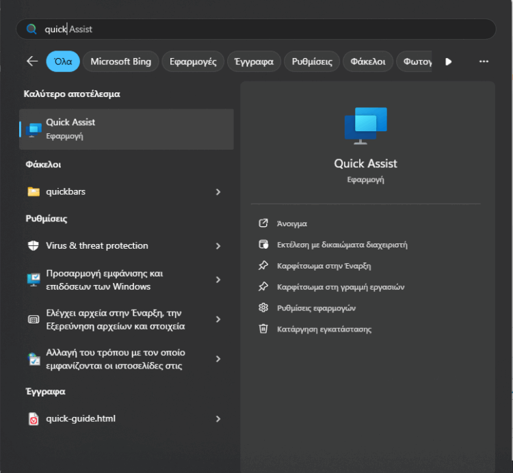The width and height of the screenshot is (513, 473).
Task: Switch to the Ρυθμίσεις filter tab
Action: click(312, 62)
